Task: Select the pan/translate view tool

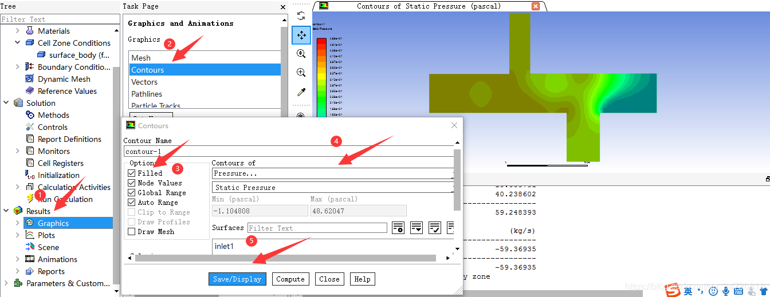Action: [x=301, y=35]
